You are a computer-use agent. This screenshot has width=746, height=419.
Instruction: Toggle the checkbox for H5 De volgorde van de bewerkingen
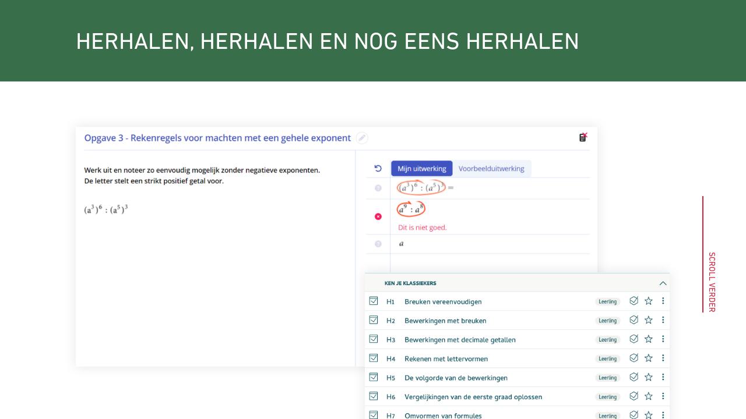pos(374,377)
